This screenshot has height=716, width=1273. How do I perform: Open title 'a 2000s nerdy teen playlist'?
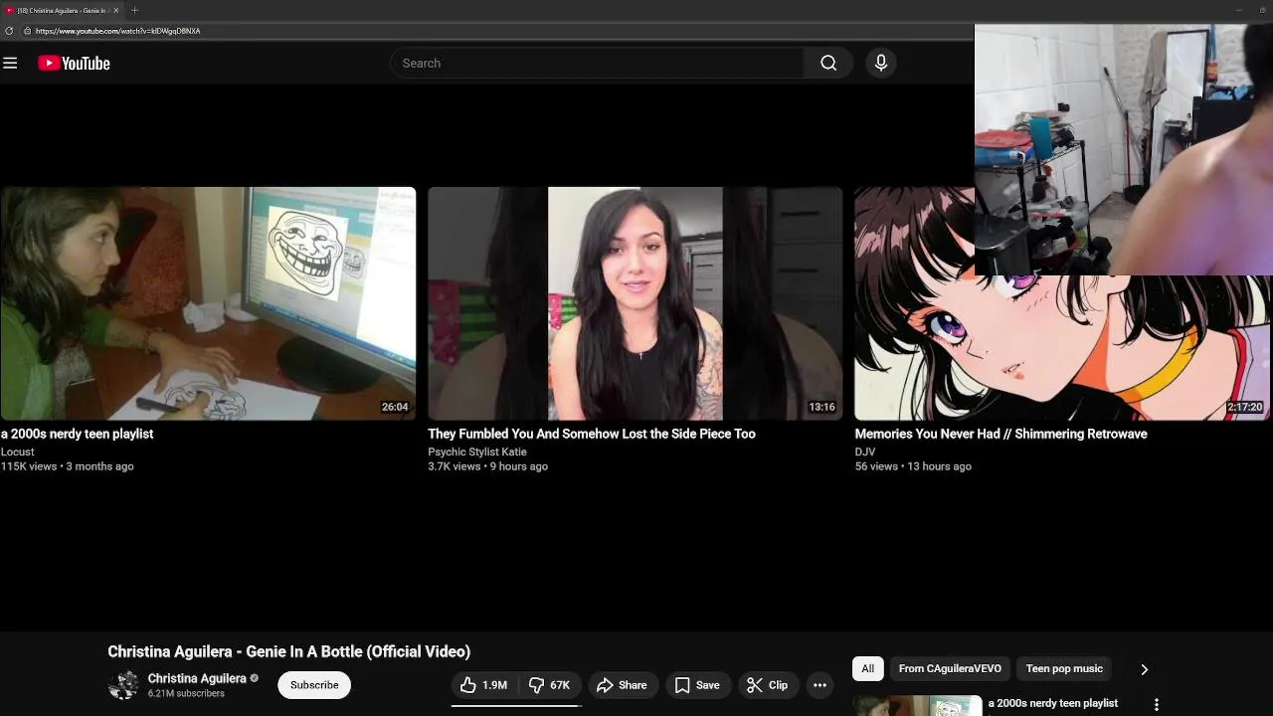click(x=77, y=434)
